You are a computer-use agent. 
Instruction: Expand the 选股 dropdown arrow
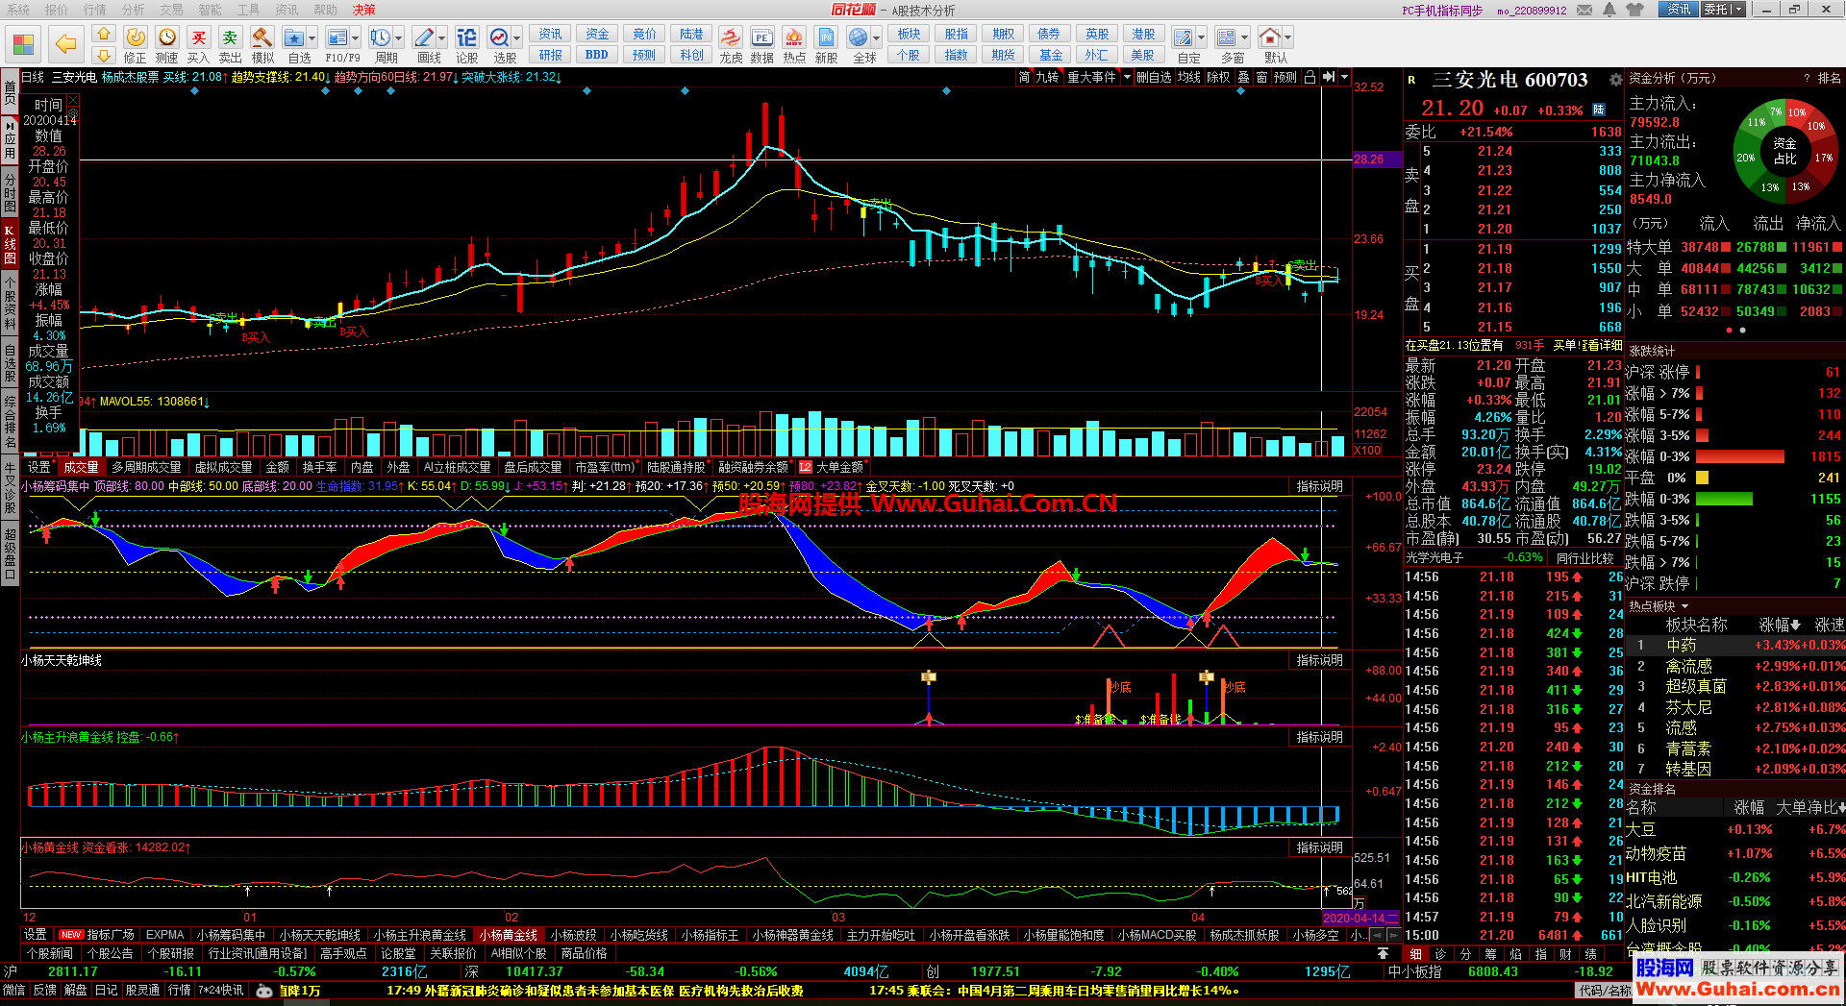[517, 38]
